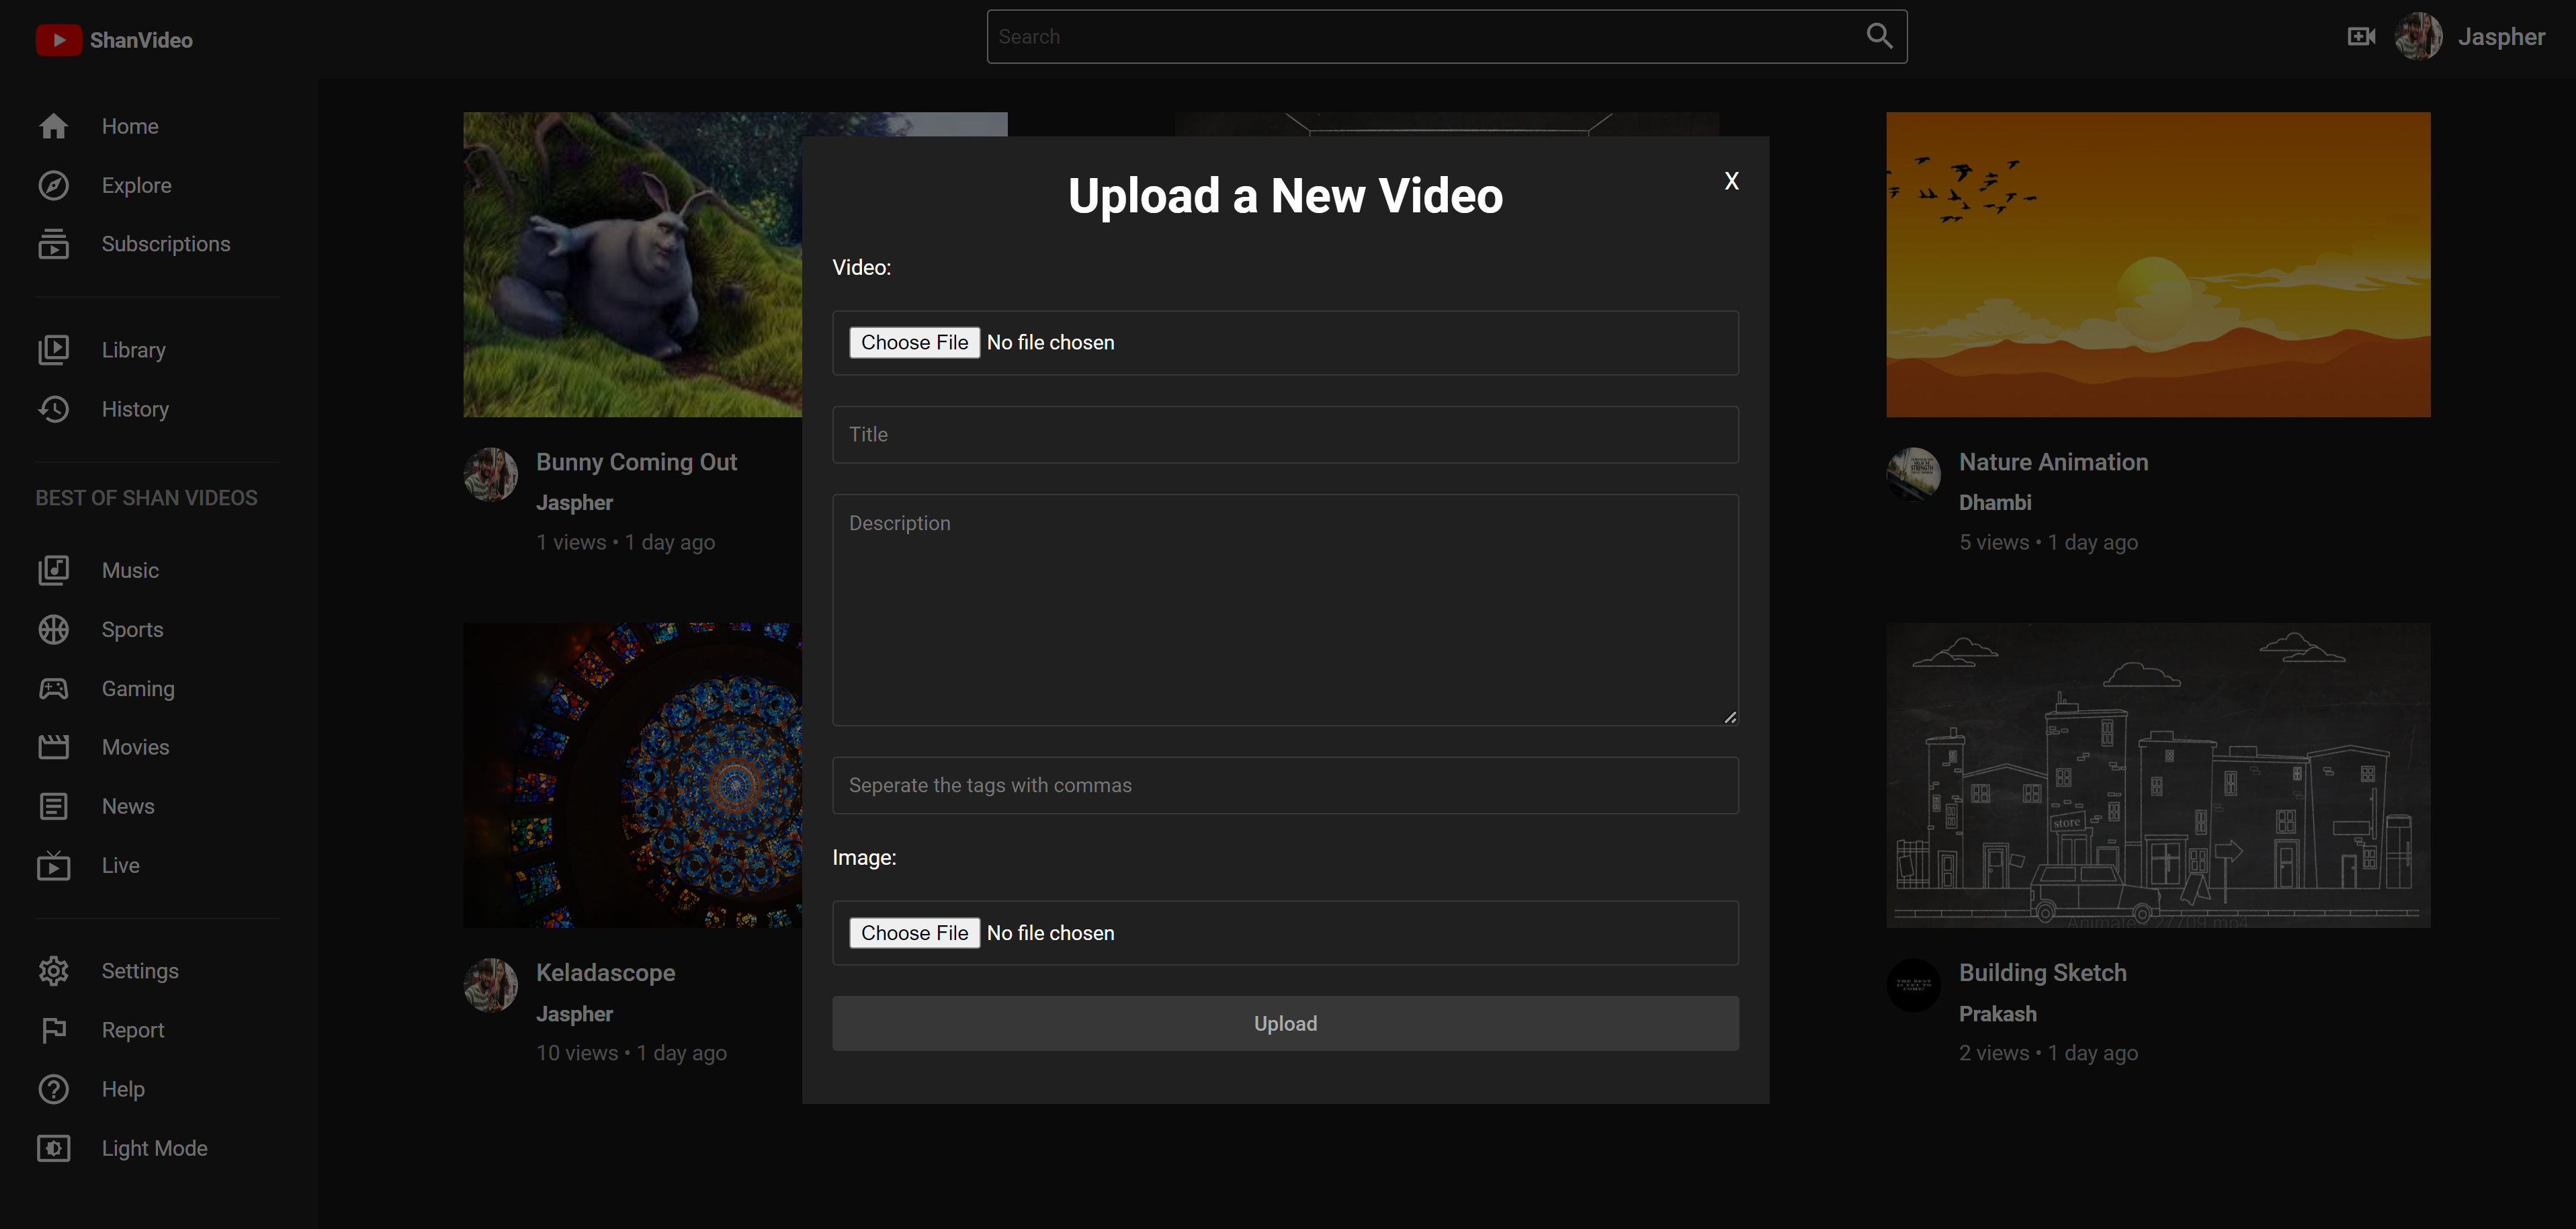
Task: Select the Sports category
Action: coord(54,629)
